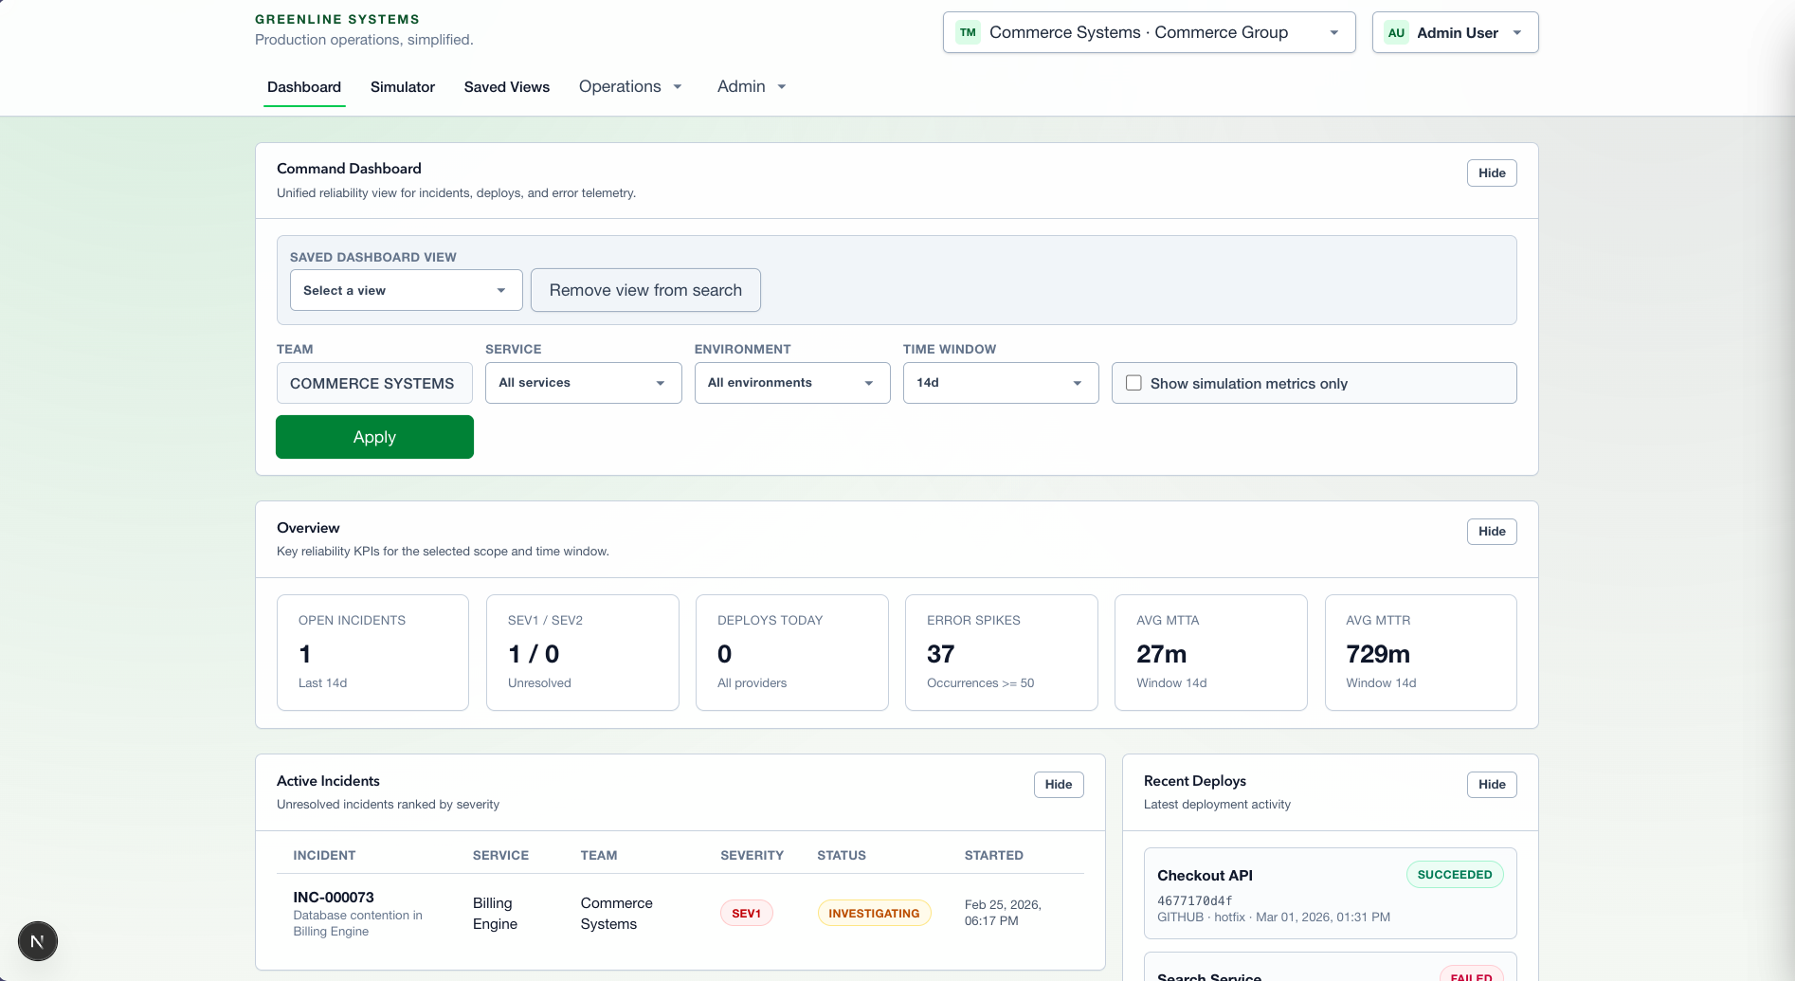Click the SUCCEEDED deploy status badge
Screen dimensions: 1795x981
point(1454,874)
